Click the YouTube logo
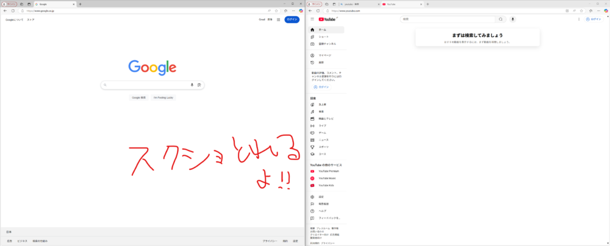 click(x=327, y=19)
